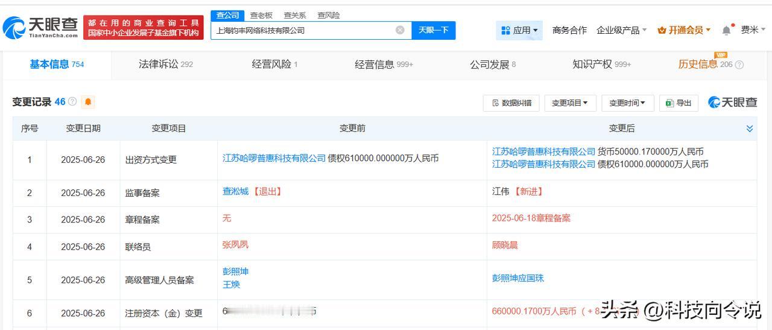Open the 彭照坤 link in 变更前 column
The image size is (772, 330).
tap(235, 271)
